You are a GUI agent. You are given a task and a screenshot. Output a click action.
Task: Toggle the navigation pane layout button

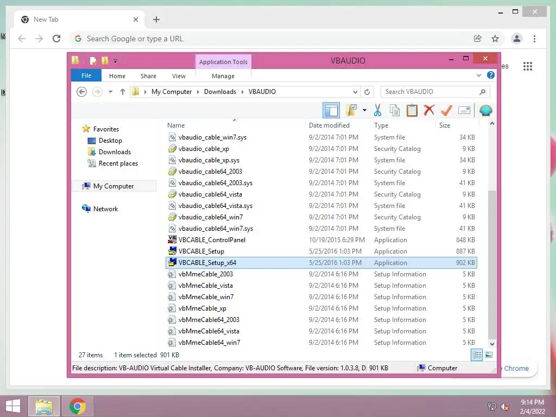331,110
